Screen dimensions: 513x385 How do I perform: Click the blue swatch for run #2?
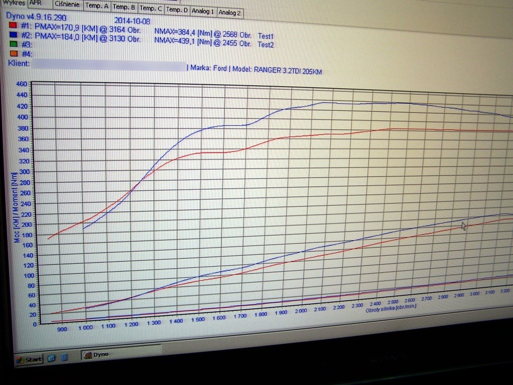coord(13,35)
